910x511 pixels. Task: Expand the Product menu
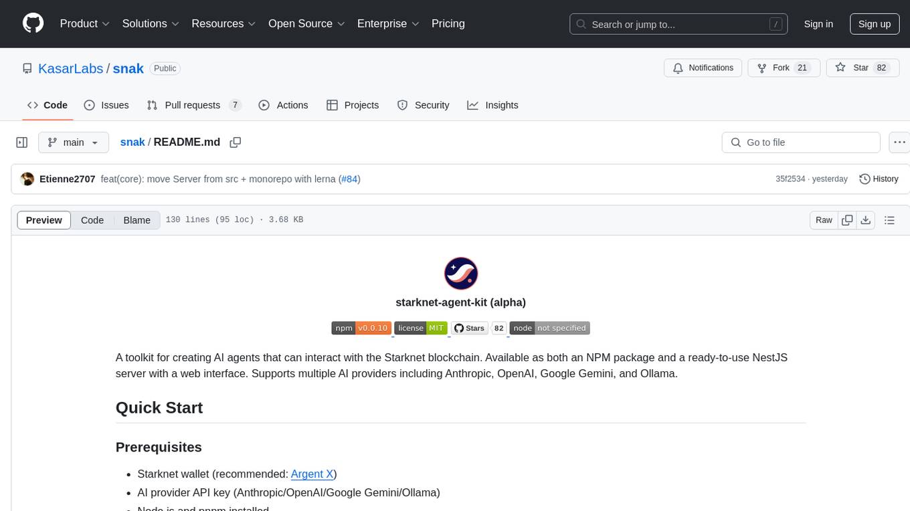(x=85, y=23)
